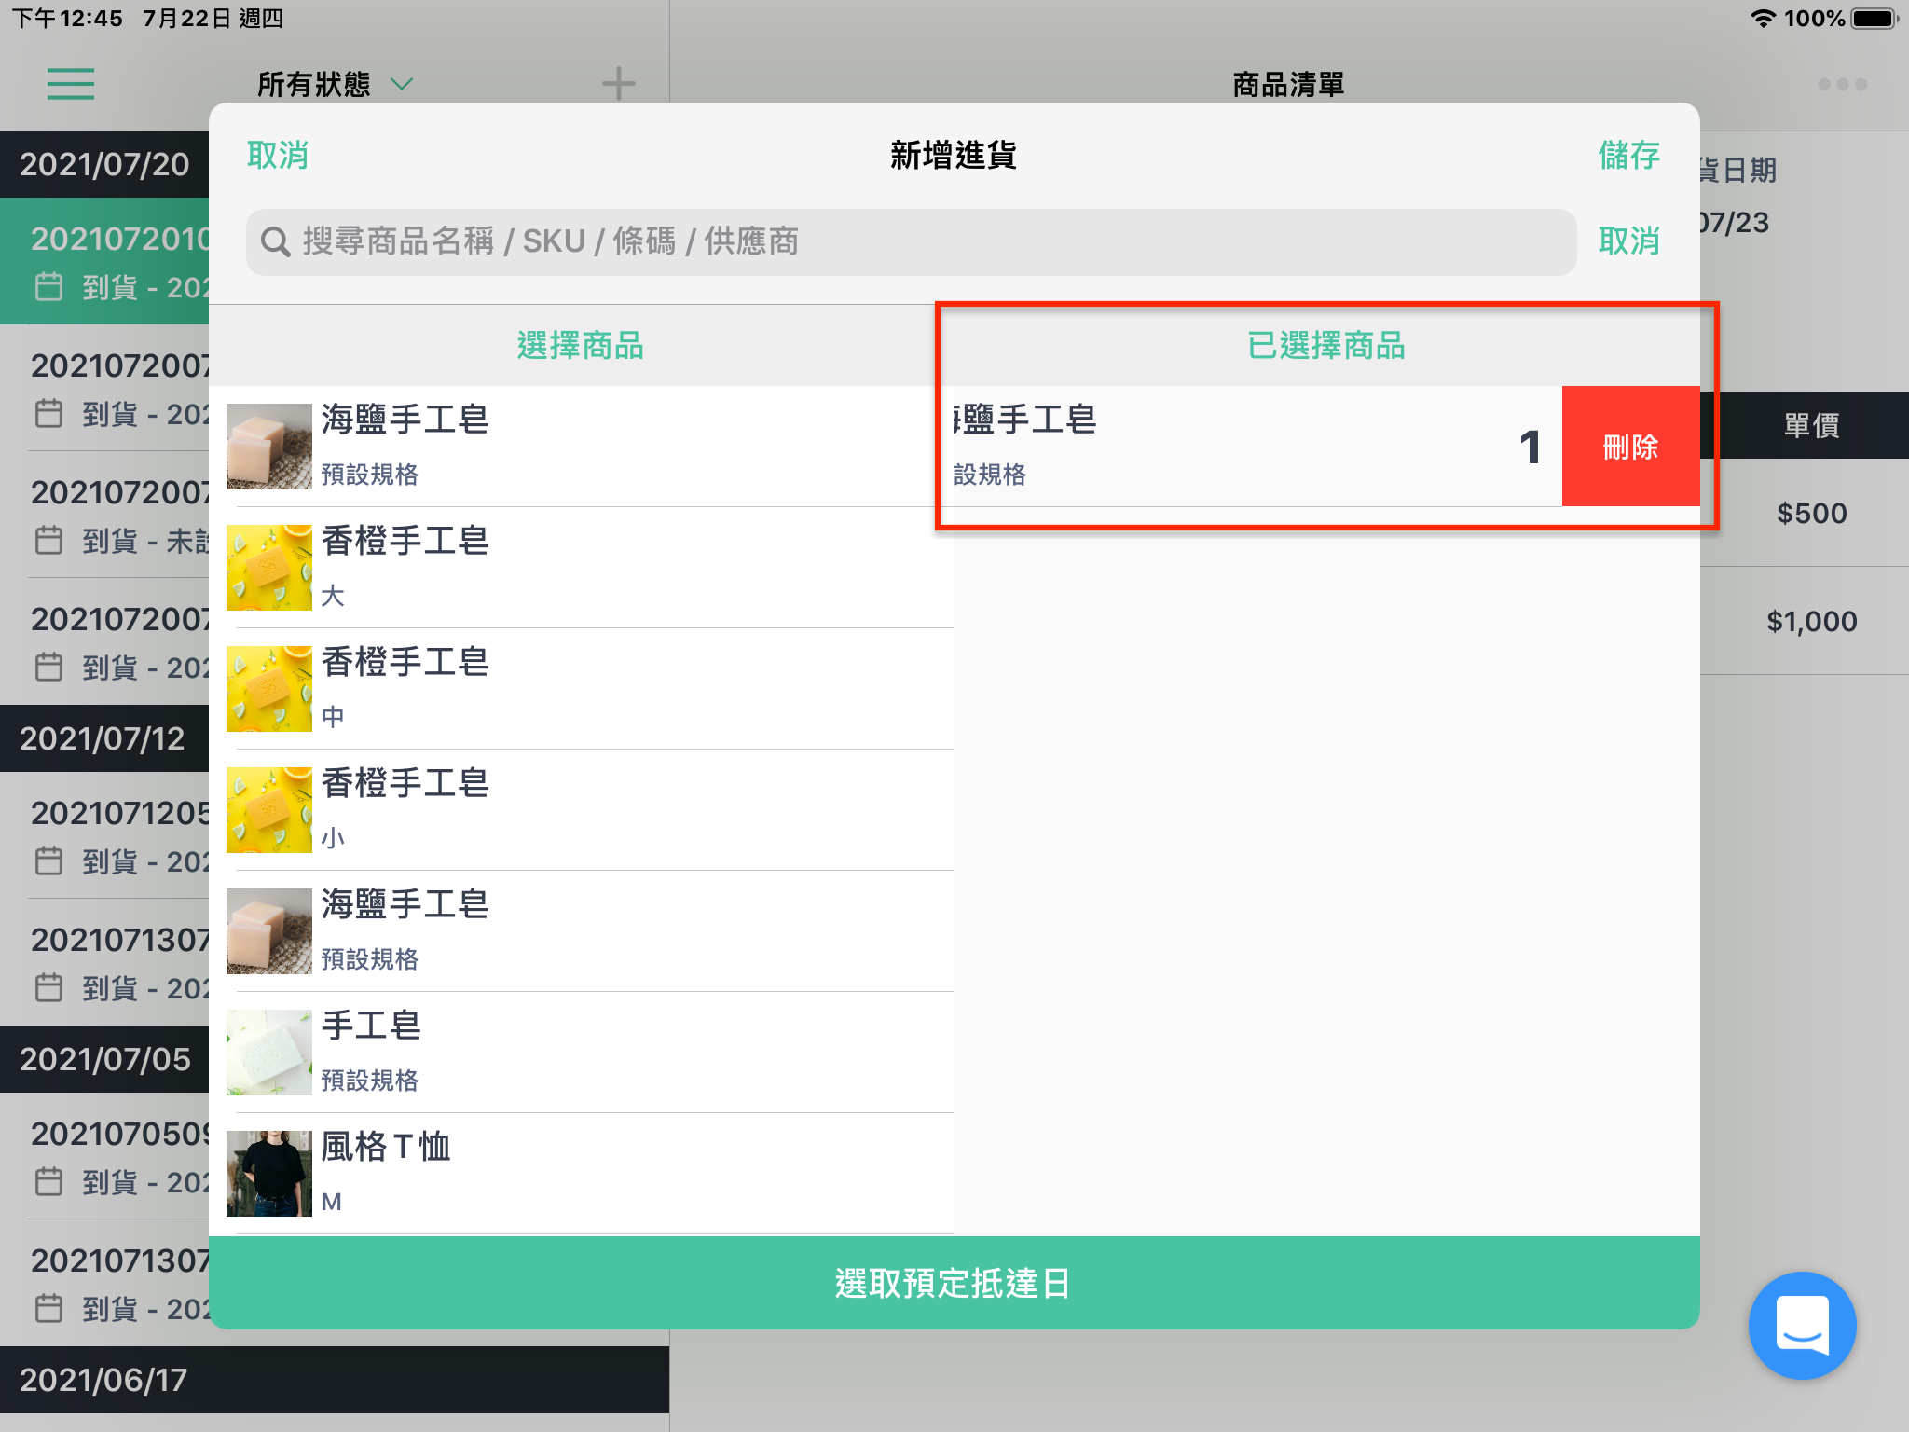The height and width of the screenshot is (1432, 1909).
Task: Tap quantity 1 of selected item
Action: pyautogui.click(x=1530, y=447)
